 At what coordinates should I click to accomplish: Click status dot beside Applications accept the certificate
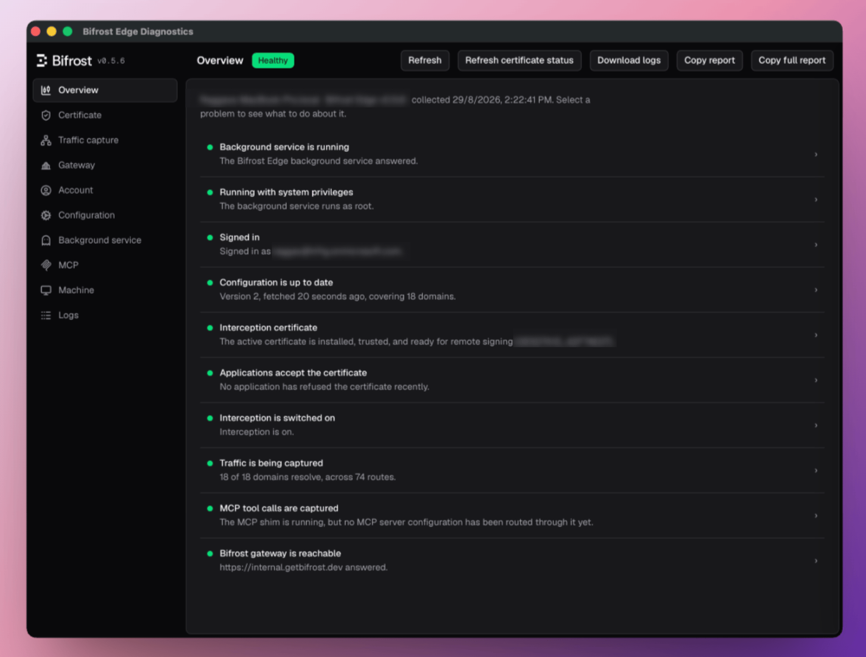(x=210, y=373)
